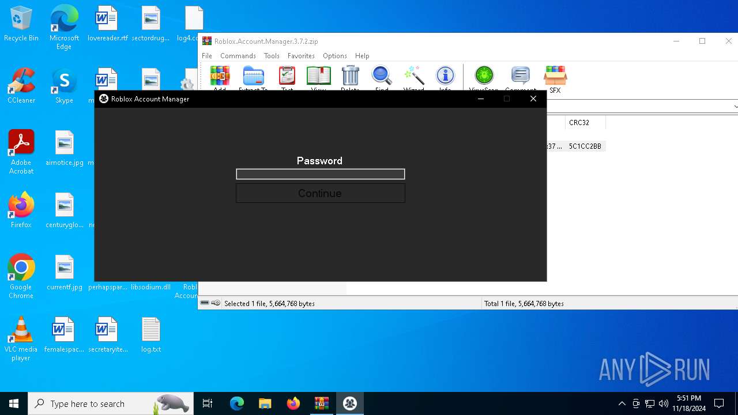
Task: Click the Add icon in WinRAR toolbar
Action: tap(220, 76)
